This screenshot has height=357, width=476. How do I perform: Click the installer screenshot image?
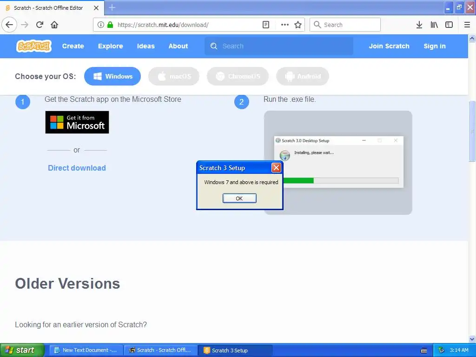click(x=338, y=162)
